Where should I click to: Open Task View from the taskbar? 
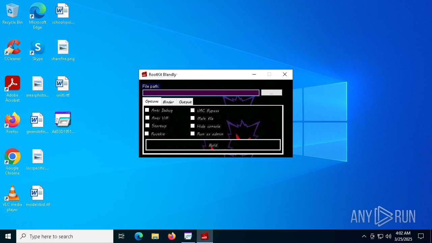click(122, 236)
